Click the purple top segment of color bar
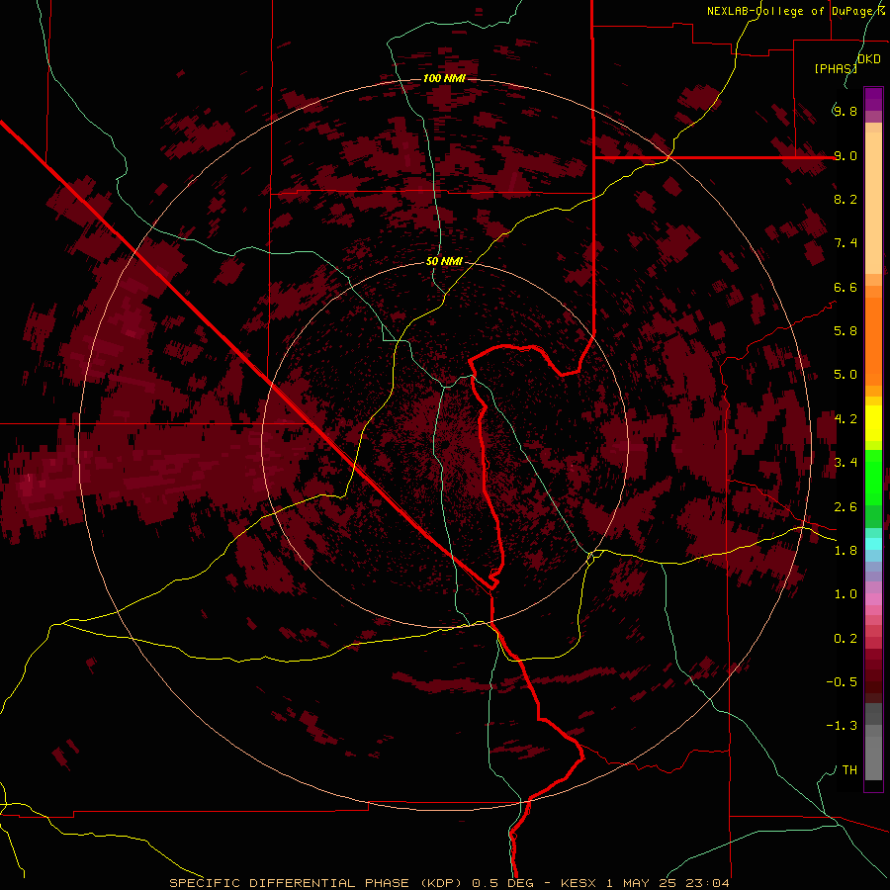 pyautogui.click(x=873, y=99)
